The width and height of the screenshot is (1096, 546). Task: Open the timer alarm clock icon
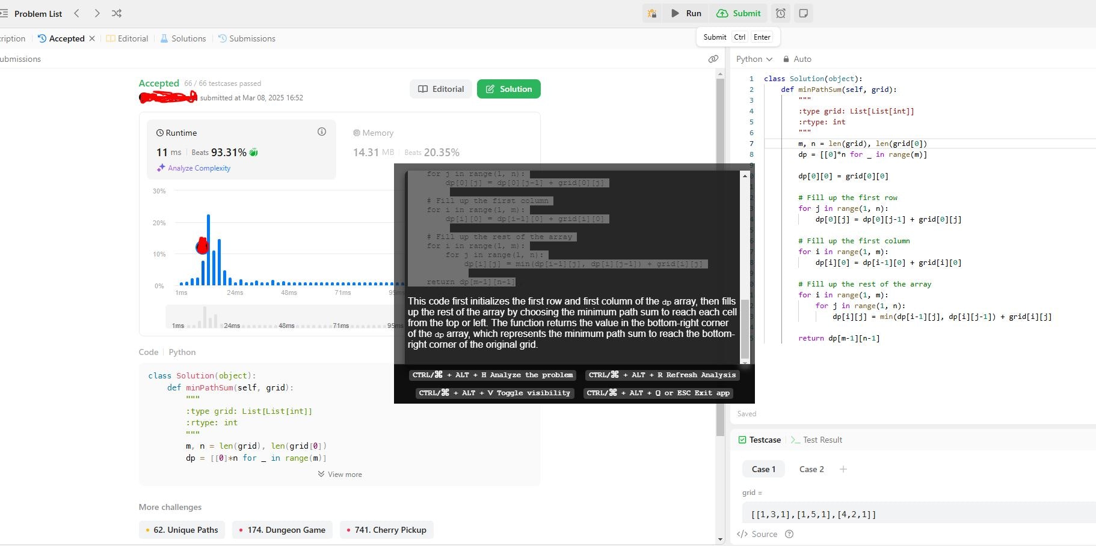(x=780, y=13)
